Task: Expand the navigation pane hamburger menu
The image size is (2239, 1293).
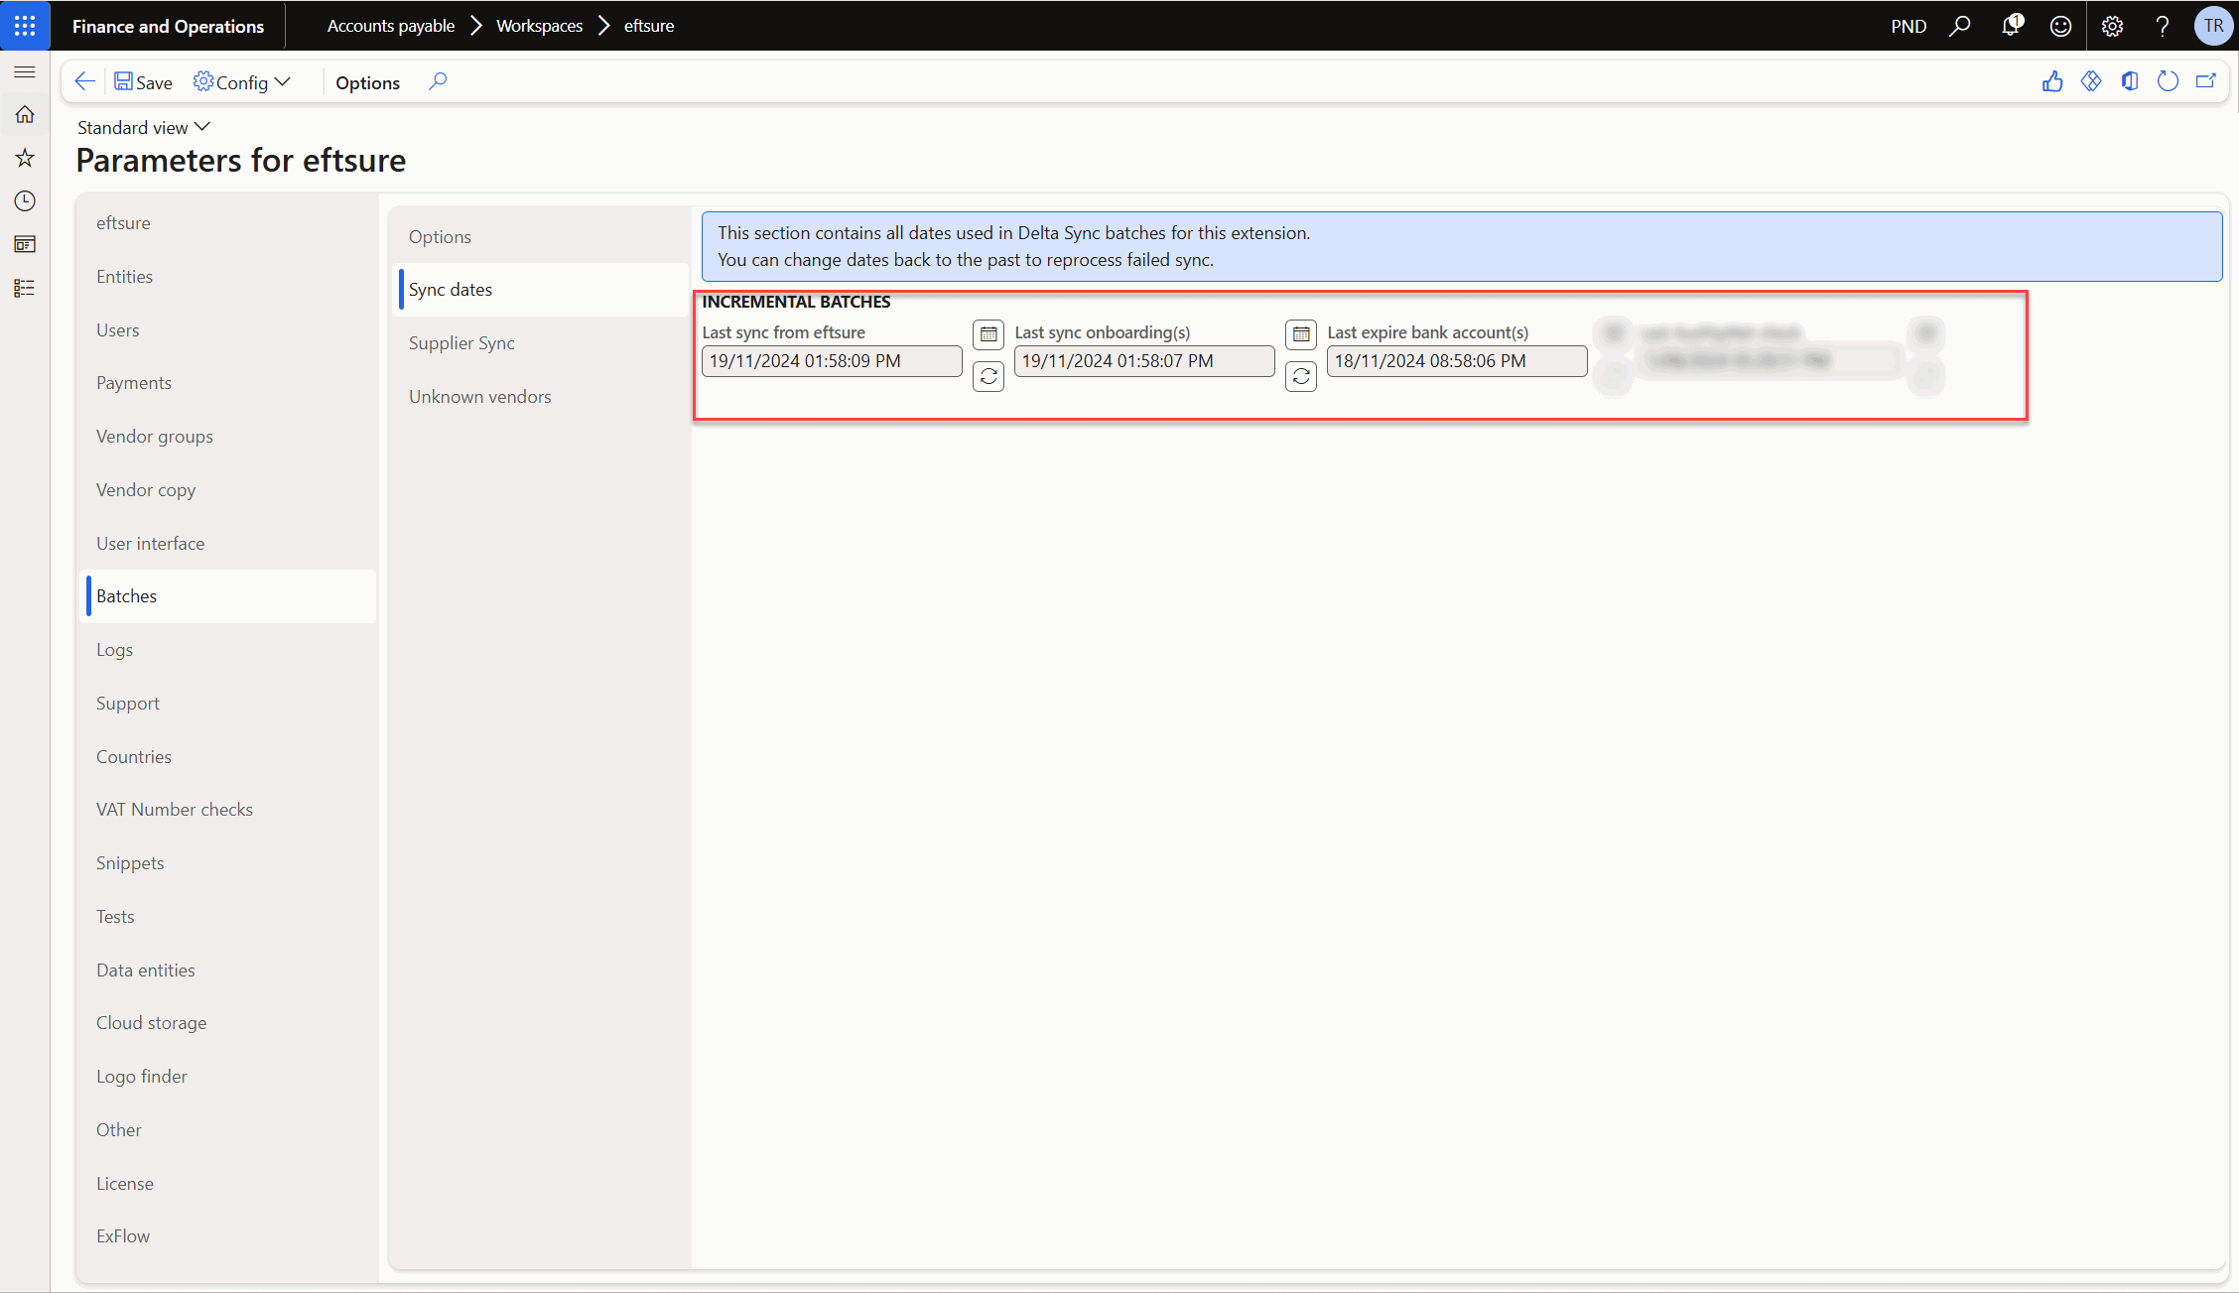Action: [25, 72]
